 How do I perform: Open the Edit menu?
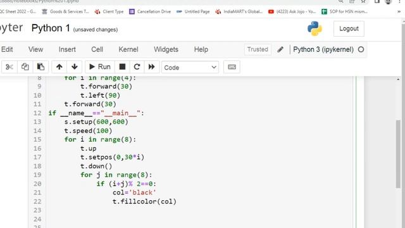7,49
